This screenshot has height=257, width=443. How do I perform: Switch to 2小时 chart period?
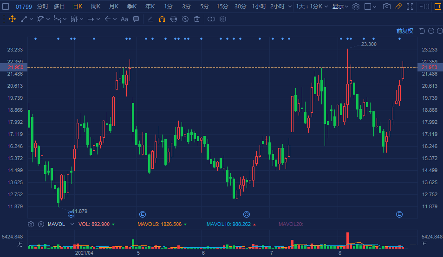[x=277, y=6]
